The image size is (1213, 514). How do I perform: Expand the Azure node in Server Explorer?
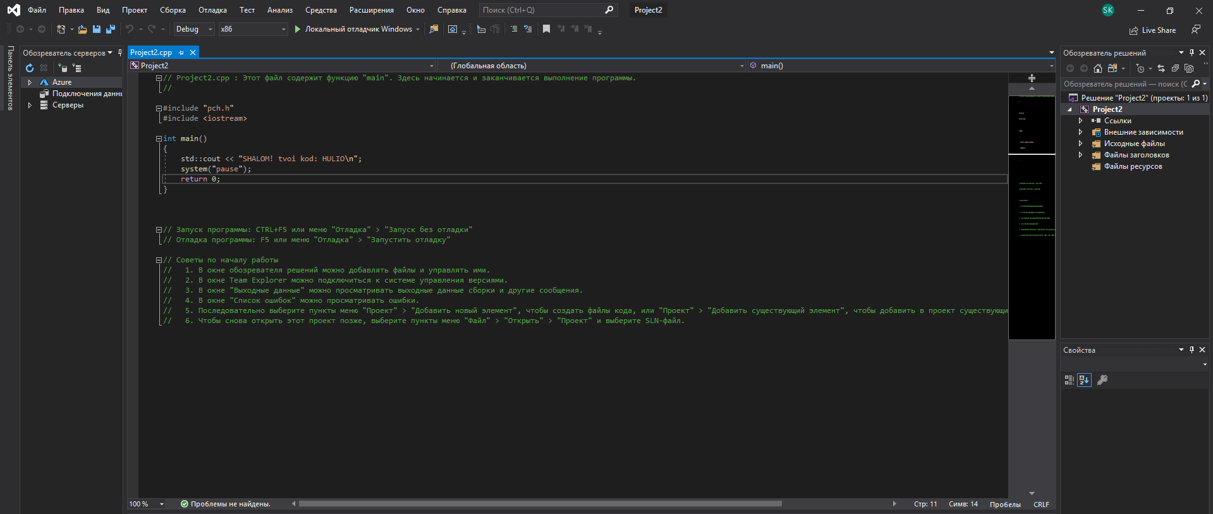pos(30,82)
